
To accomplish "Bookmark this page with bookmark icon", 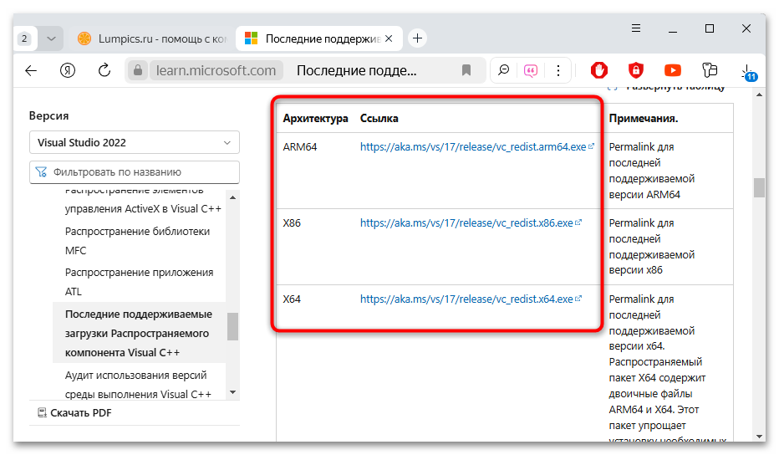I will coord(466,70).
